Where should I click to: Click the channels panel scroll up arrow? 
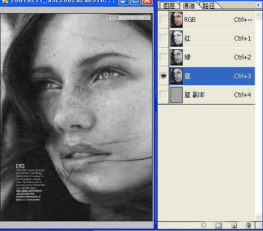click(x=258, y=15)
